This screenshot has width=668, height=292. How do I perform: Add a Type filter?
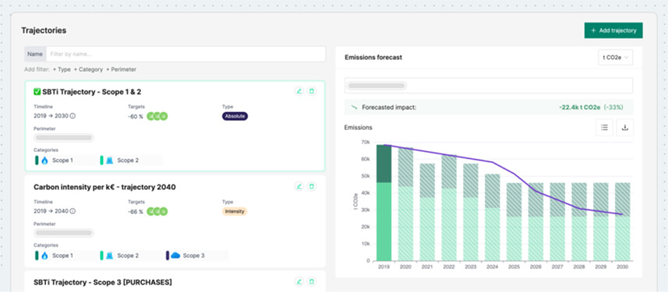click(62, 69)
